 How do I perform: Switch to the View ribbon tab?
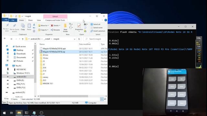[39, 20]
